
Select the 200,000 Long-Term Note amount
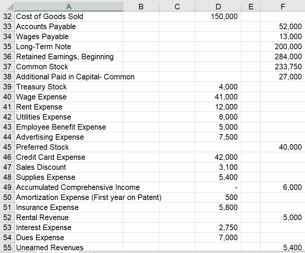(282, 46)
